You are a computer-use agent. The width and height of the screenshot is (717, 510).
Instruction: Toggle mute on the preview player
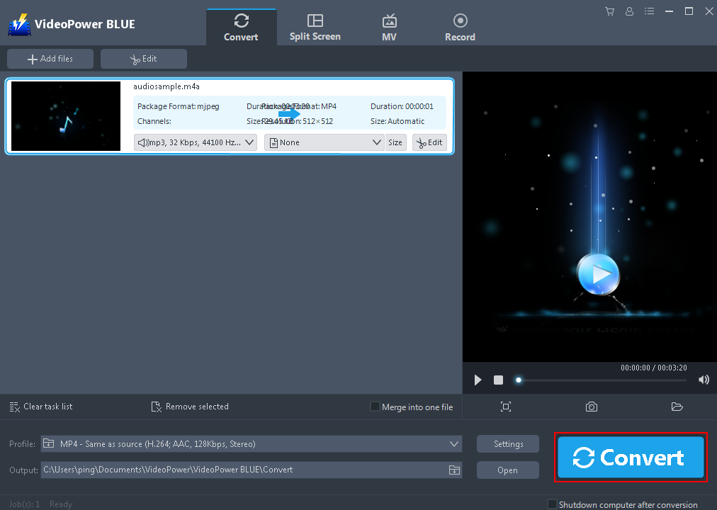click(x=703, y=380)
